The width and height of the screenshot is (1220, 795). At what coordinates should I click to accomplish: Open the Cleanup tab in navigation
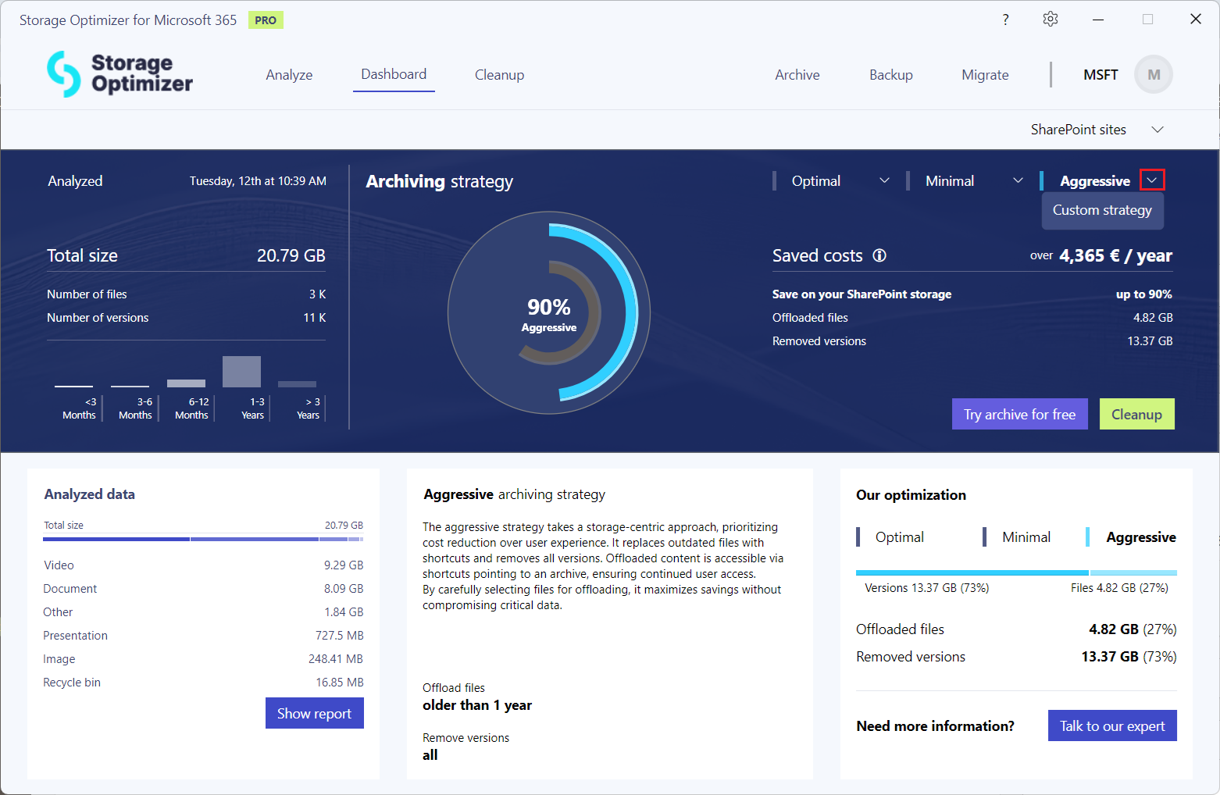[499, 75]
